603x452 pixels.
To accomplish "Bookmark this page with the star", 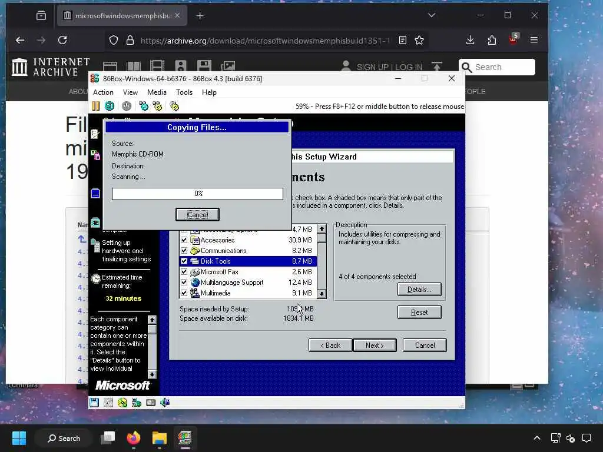I will 419,41.
